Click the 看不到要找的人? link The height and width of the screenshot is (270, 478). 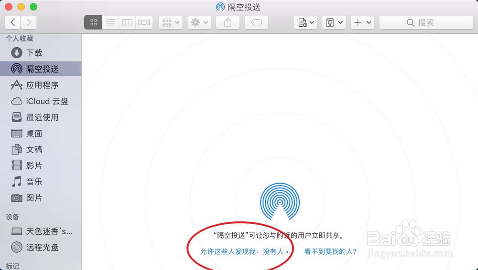[x=330, y=252]
